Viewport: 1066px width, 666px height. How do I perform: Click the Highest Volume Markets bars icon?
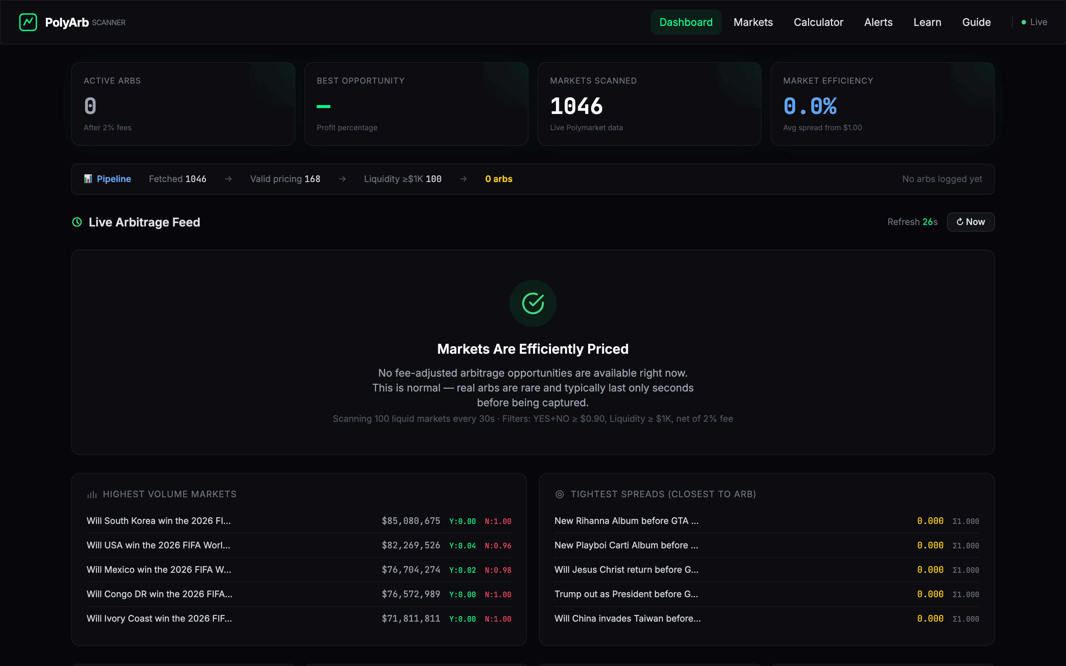pos(92,495)
